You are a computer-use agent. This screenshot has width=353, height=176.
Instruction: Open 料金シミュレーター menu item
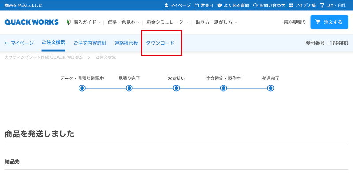167,22
